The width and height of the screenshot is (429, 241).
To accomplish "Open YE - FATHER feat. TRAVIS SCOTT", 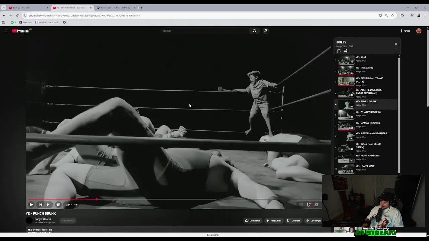I will click(366, 81).
